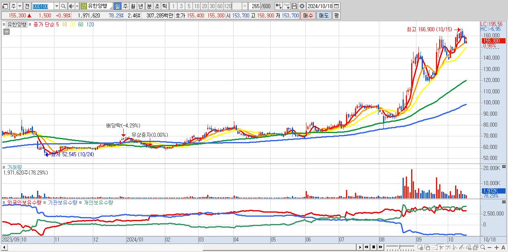Click the crosshair cursor icon in bottom toolbar
The width and height of the screenshot is (508, 252).
442,247
